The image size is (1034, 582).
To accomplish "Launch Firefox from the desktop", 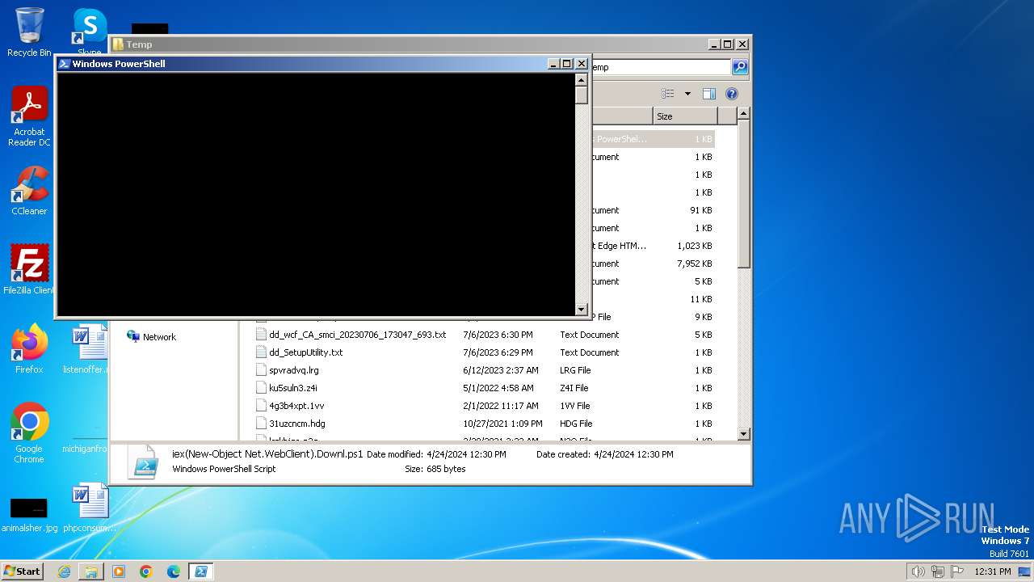I will pos(29,349).
